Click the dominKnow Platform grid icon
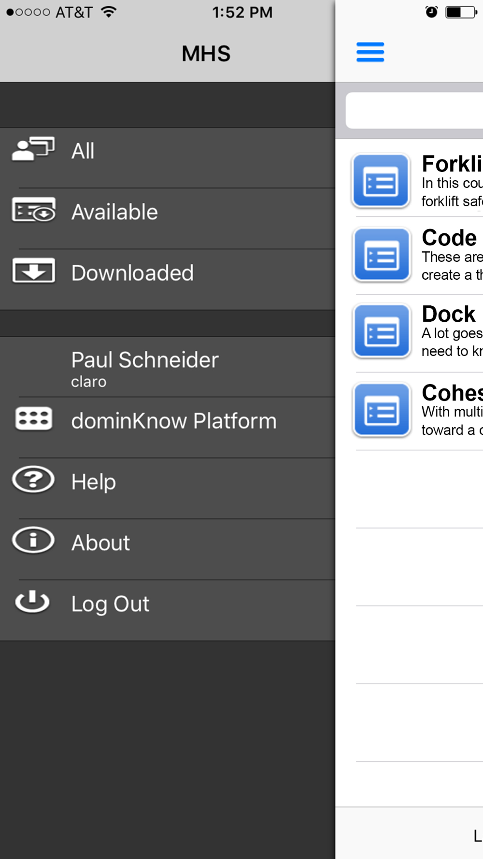Screen dimensions: 483x859 click(x=33, y=418)
